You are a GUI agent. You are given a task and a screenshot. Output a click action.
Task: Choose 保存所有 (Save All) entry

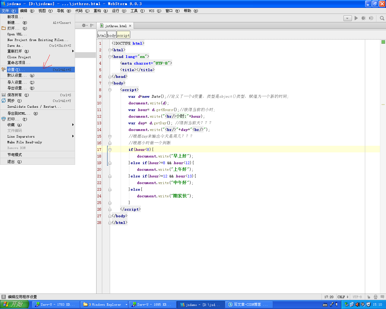[37, 95]
